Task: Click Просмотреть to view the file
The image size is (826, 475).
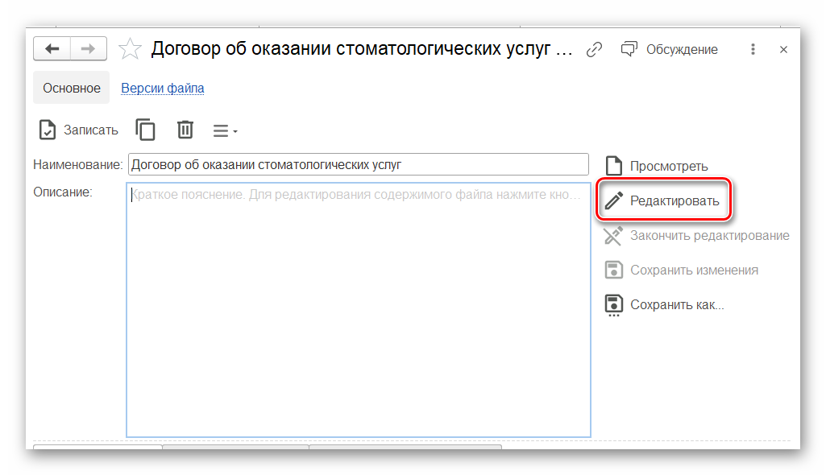Action: point(657,166)
